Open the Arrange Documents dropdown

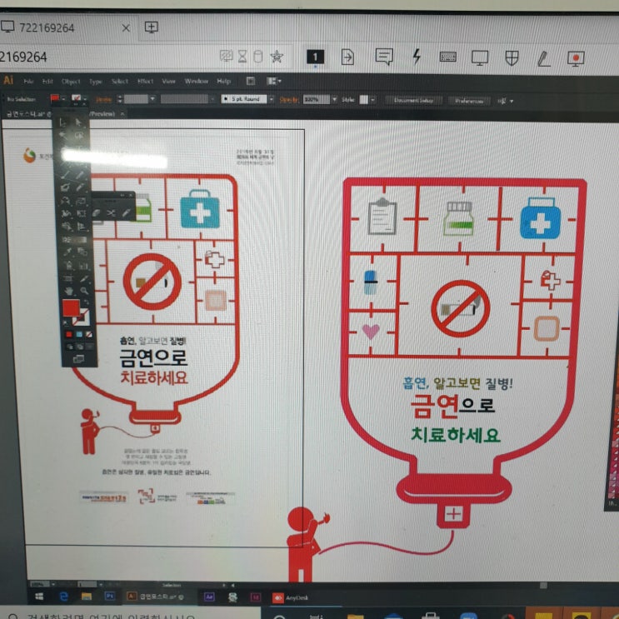pyautogui.click(x=273, y=81)
